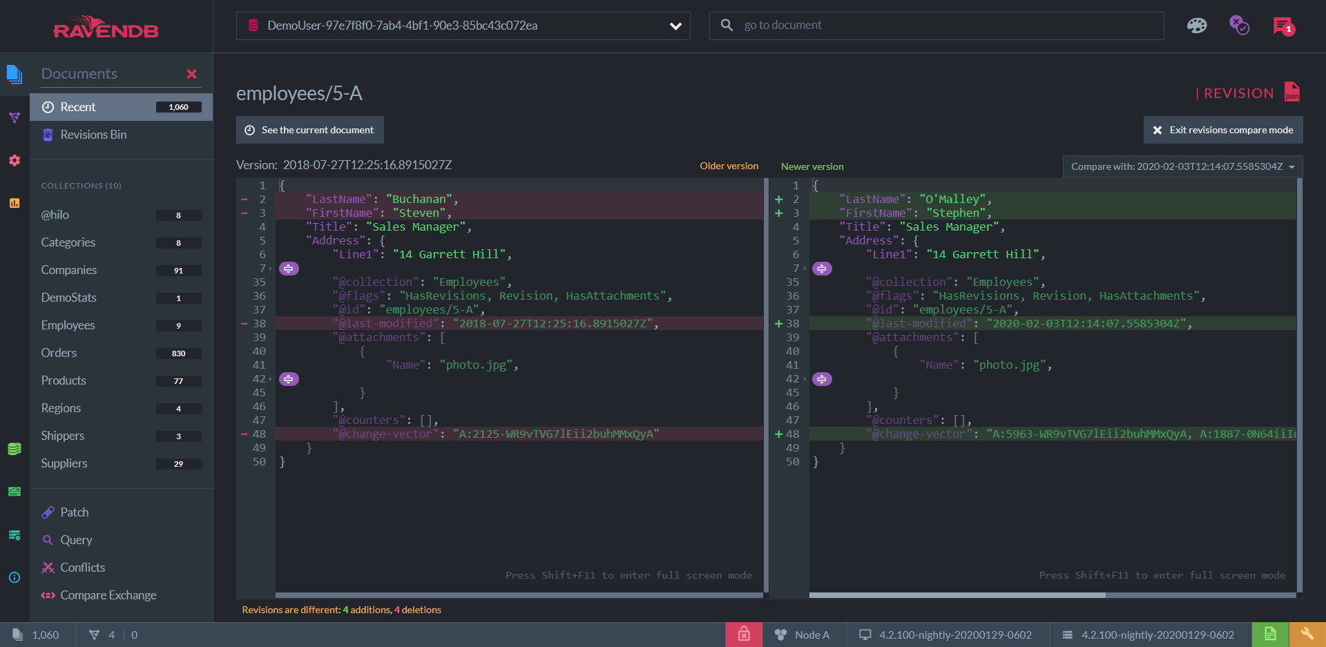Close the Documents panel with red X

pos(191,74)
